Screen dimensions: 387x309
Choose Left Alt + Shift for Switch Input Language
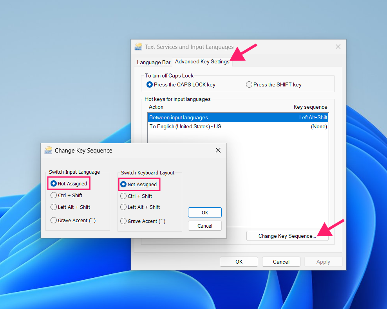(x=71, y=207)
